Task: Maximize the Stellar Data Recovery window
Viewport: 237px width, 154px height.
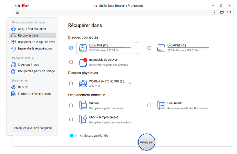Action: 221,6
